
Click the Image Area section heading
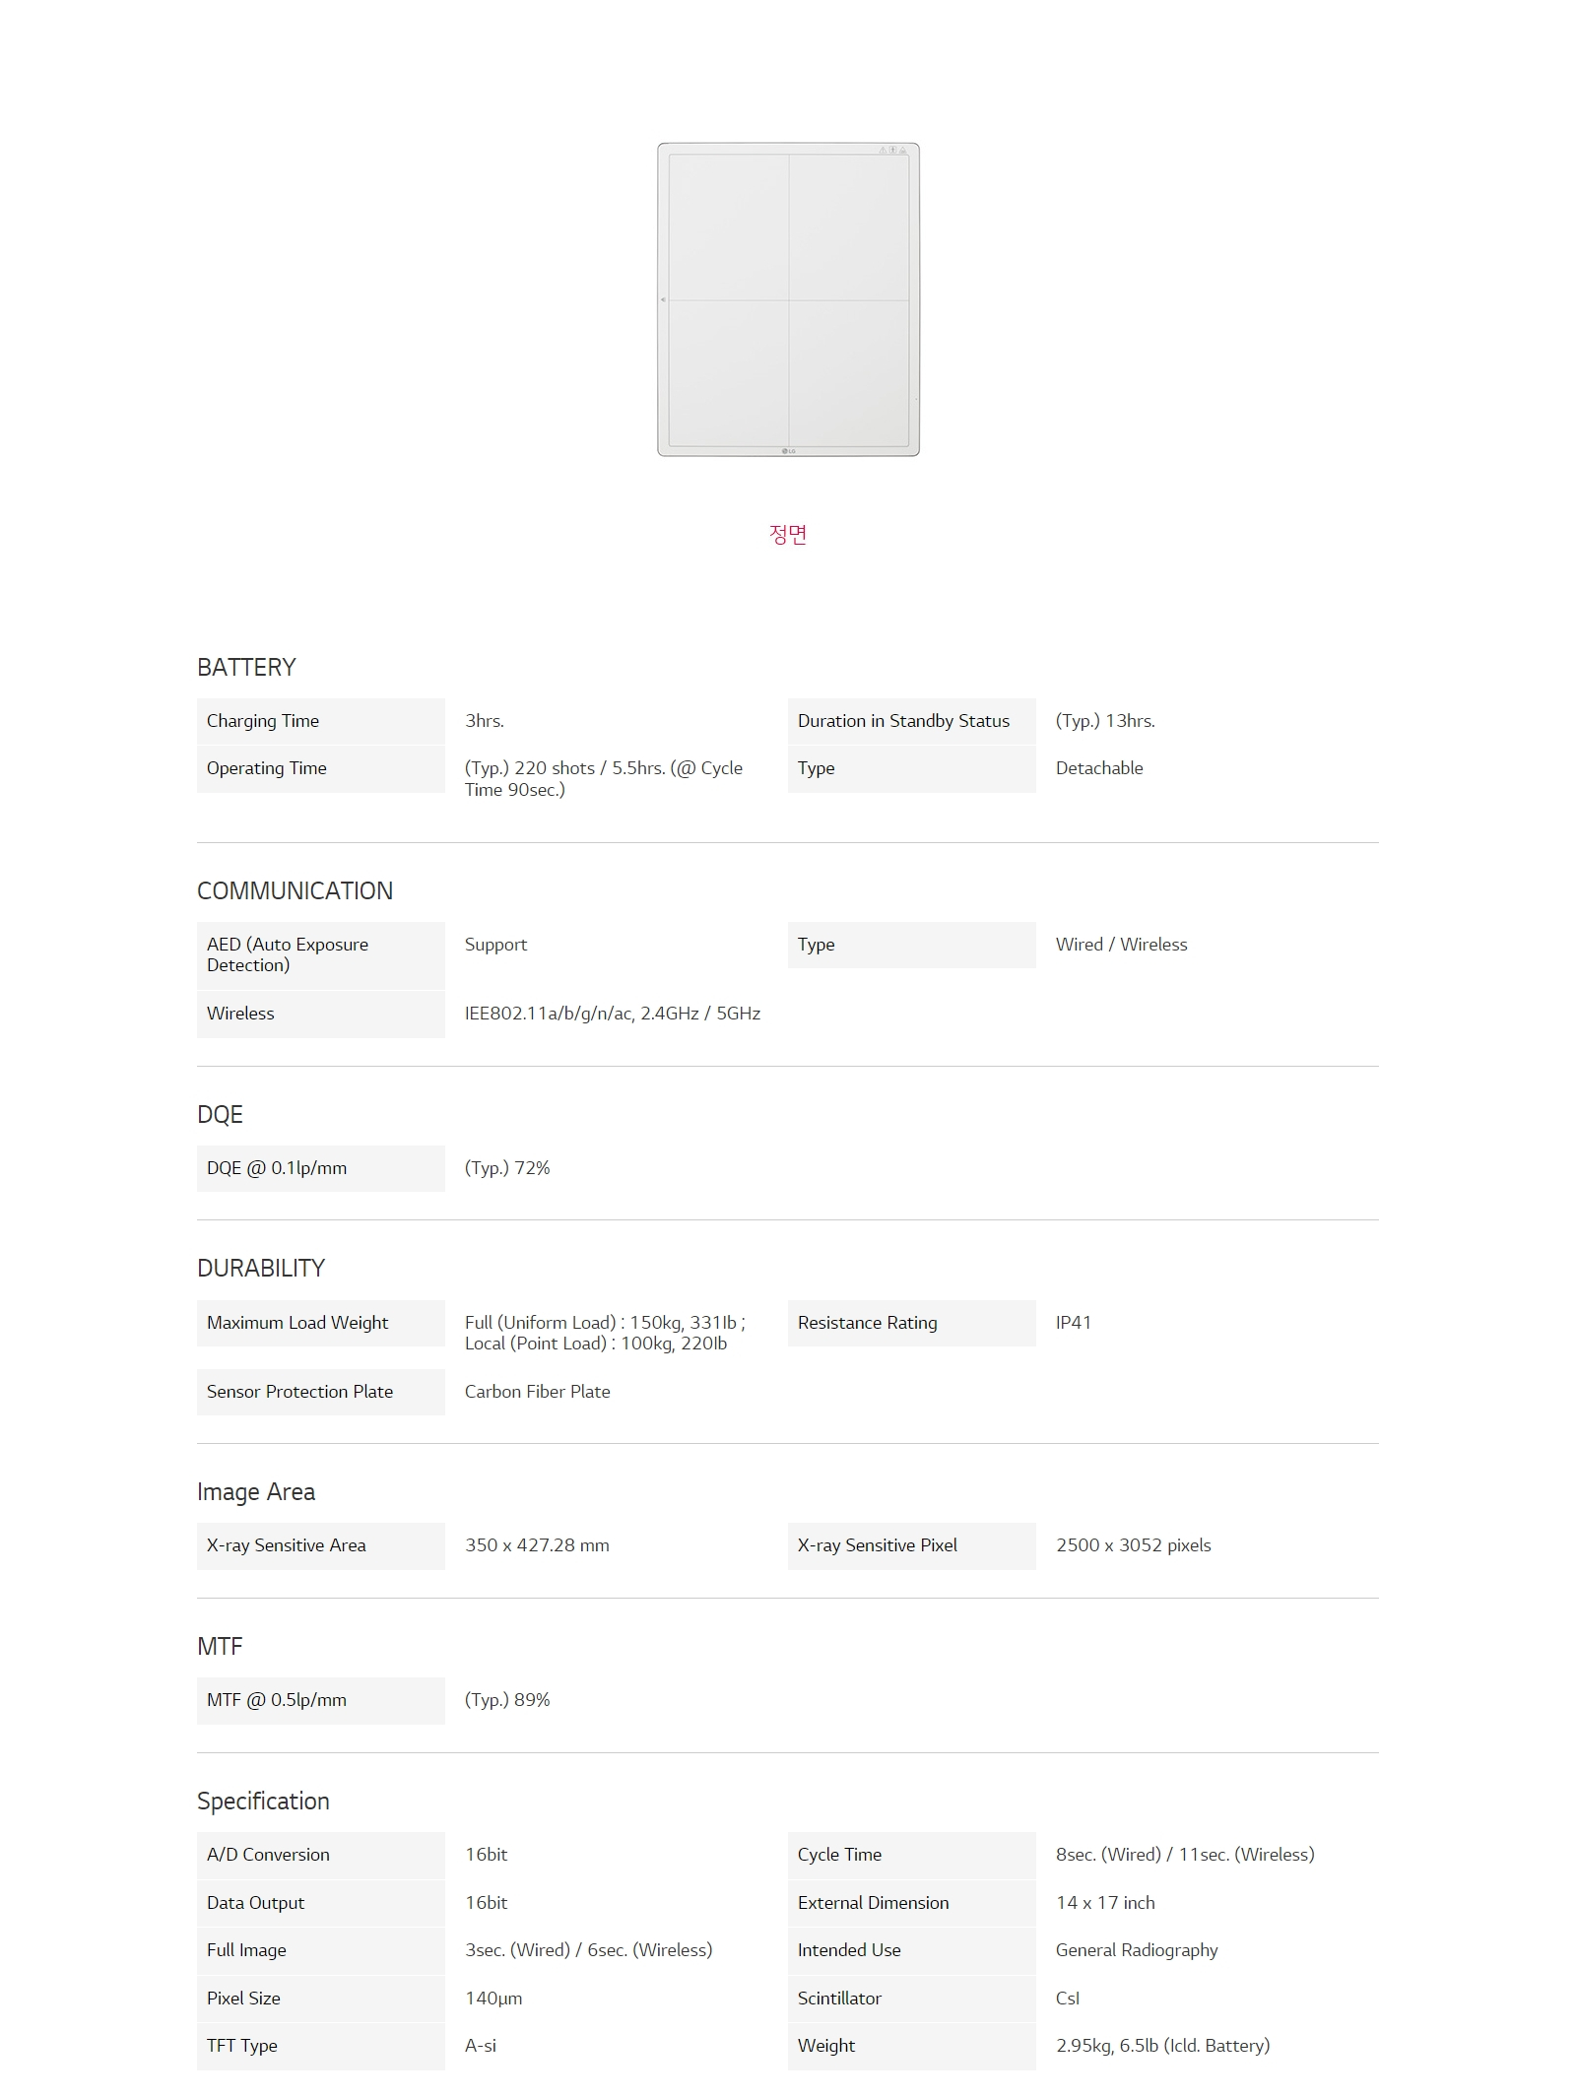[256, 1491]
